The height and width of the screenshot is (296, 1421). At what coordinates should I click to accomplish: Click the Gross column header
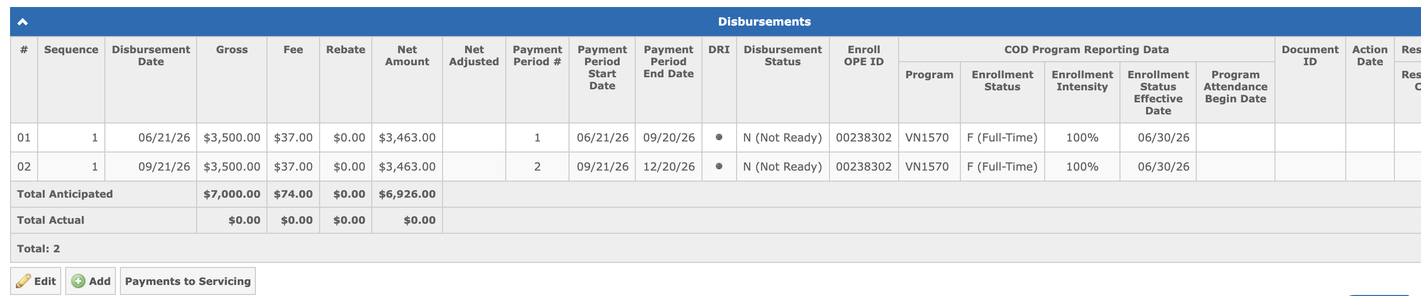pos(232,50)
